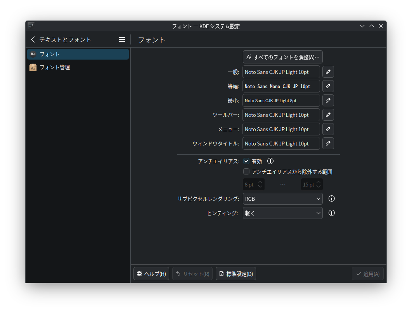Go back from テキストとフォント page
Viewport: 412px width, 313px height.
click(33, 39)
